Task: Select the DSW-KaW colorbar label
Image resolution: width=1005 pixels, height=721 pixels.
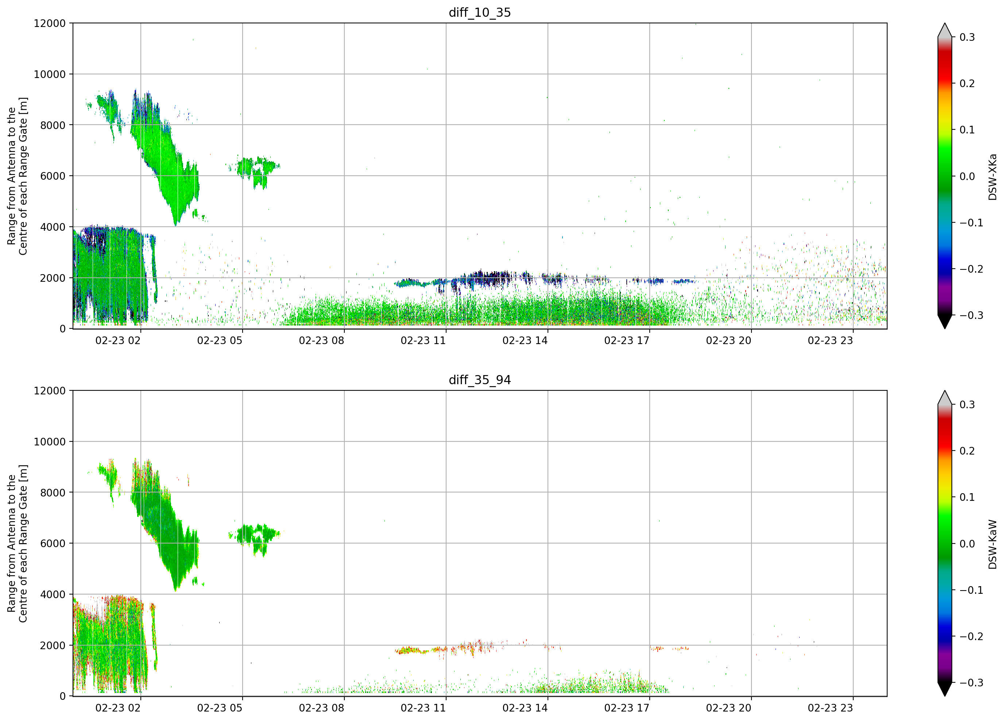Action: [992, 544]
